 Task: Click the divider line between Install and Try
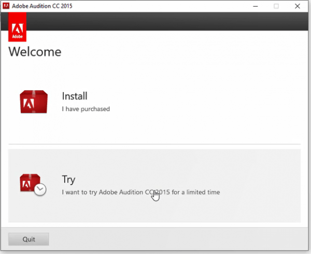[154, 144]
